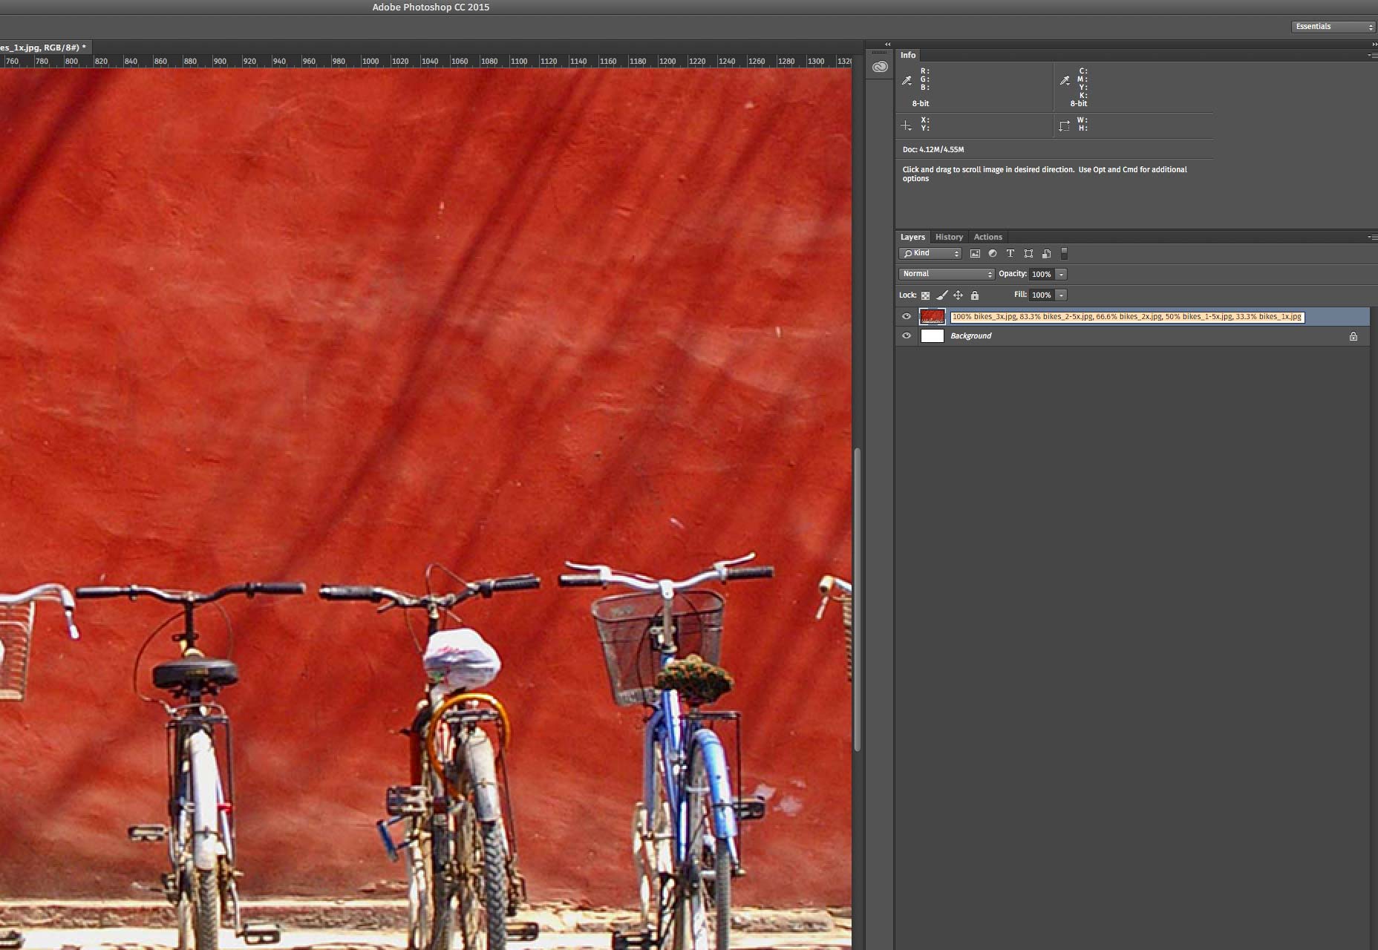This screenshot has height=950, width=1378.
Task: Open the Info panel flyout menu
Action: [1373, 55]
